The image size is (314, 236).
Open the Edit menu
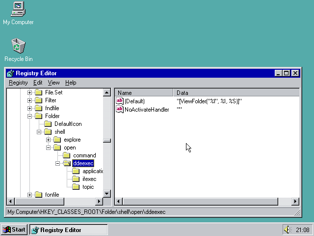point(38,83)
